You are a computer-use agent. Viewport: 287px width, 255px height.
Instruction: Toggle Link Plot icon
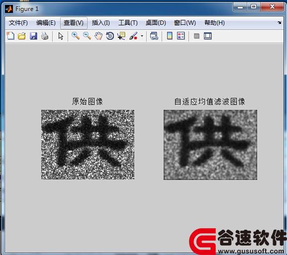[154, 36]
